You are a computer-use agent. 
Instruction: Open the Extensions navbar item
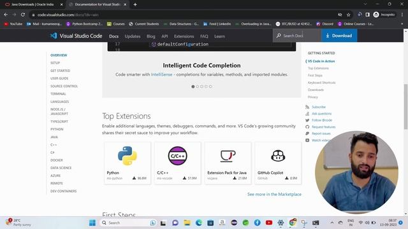click(184, 36)
